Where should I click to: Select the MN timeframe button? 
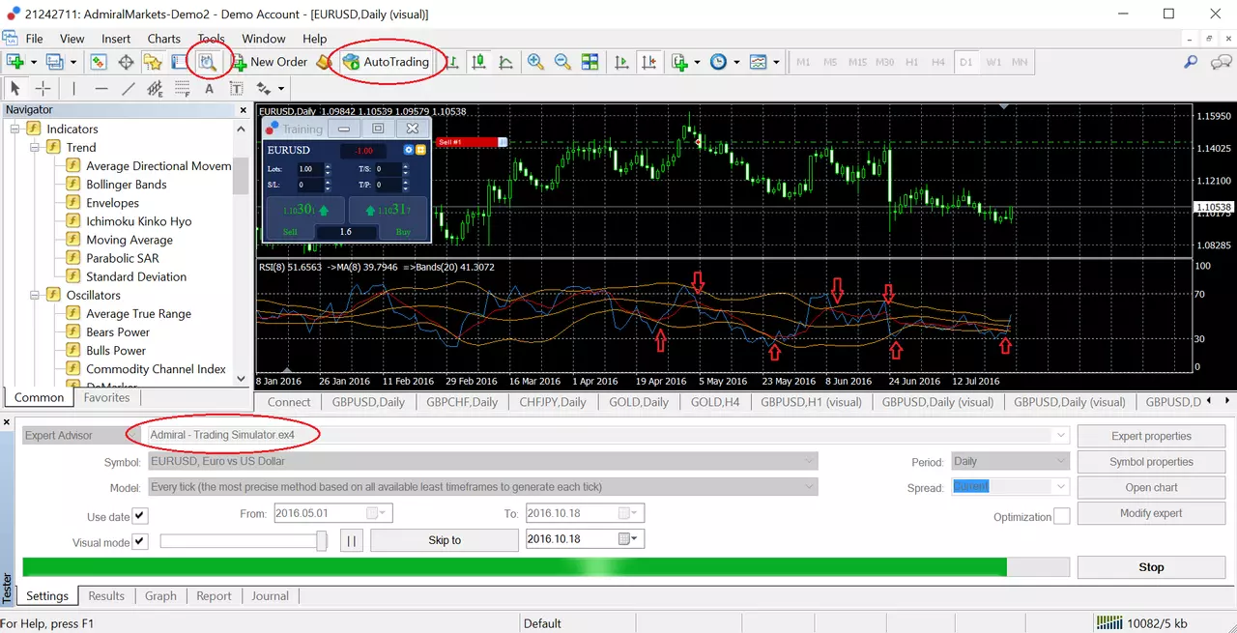[x=1020, y=62]
